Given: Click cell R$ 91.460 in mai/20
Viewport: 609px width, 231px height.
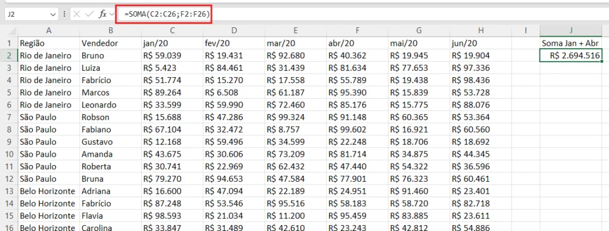Looking at the screenshot, I should pyautogui.click(x=419, y=191).
